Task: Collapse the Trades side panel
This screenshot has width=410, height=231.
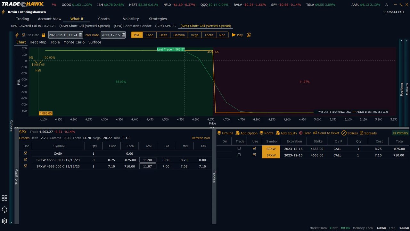Action: 214,176
